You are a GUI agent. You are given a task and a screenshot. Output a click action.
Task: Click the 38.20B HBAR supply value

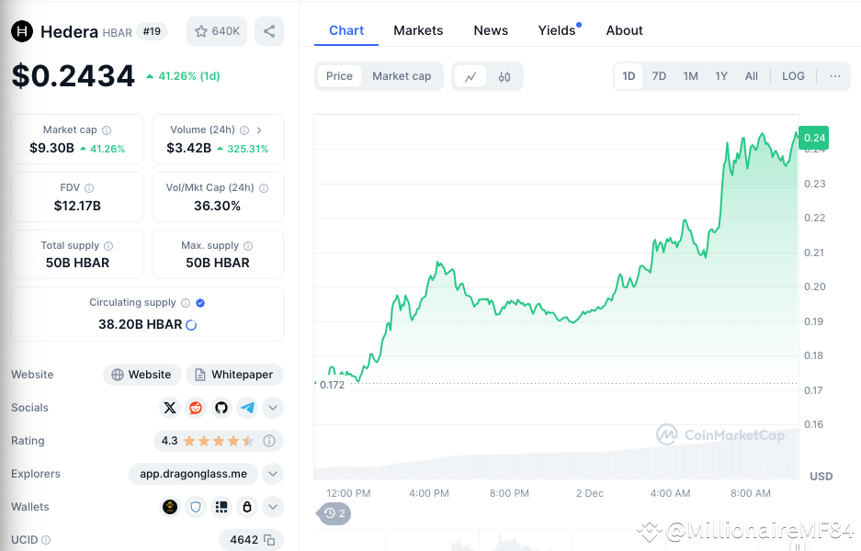click(x=140, y=324)
